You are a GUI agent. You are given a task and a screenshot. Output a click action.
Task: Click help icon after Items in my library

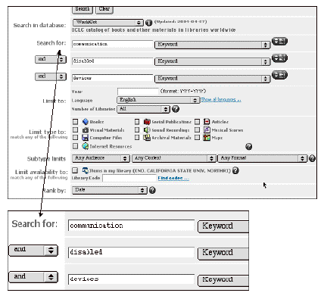pyautogui.click(x=235, y=170)
